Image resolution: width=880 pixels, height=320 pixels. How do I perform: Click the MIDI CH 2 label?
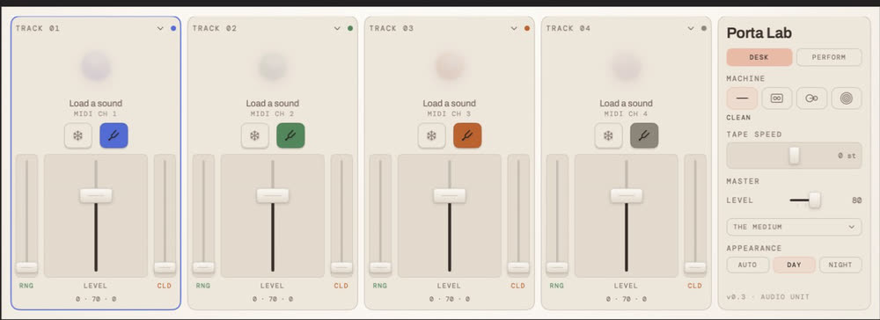273,113
